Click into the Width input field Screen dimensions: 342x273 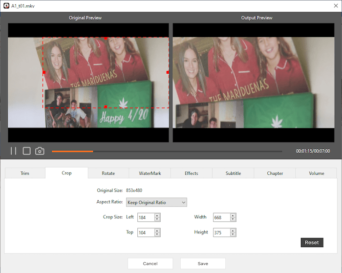click(x=221, y=217)
